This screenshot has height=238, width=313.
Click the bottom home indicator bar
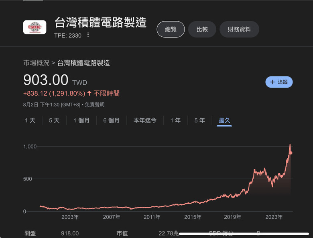click(244, 234)
